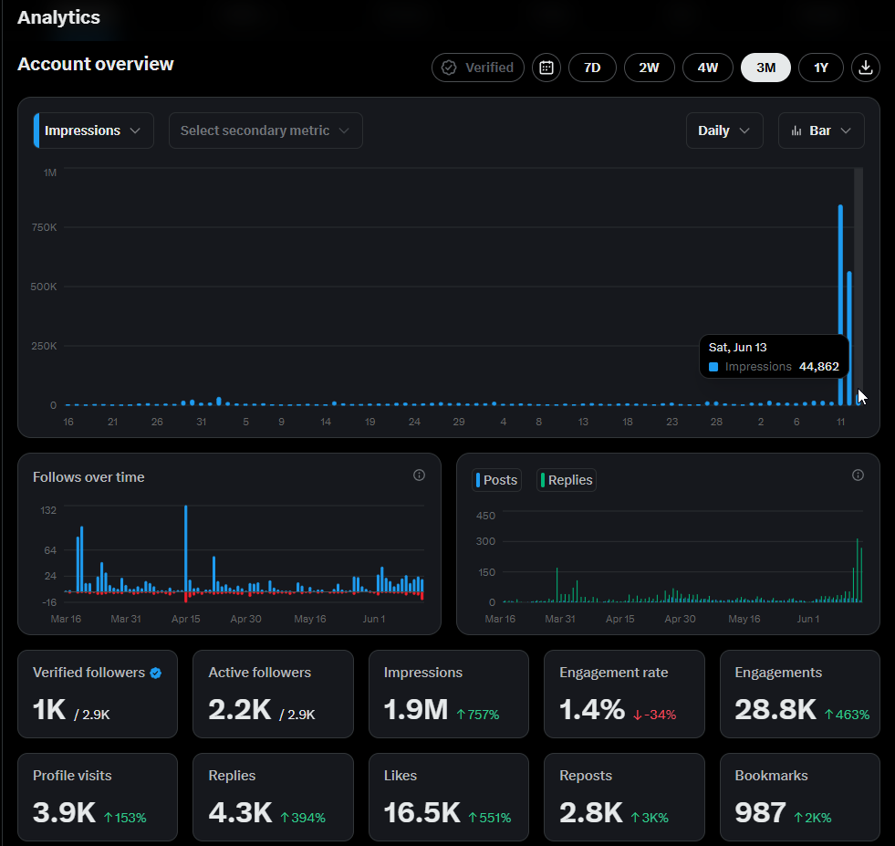Open the Bar chart type dropdown
895x846 pixels.
point(821,131)
